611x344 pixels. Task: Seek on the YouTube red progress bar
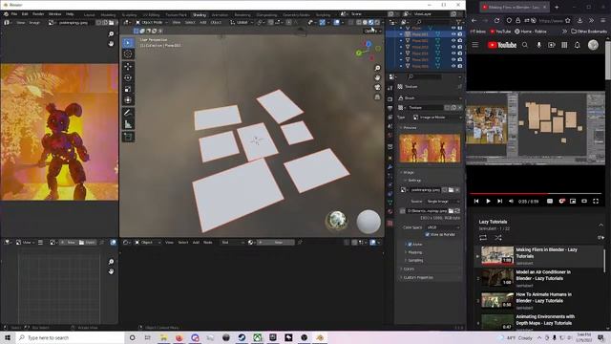536,193
